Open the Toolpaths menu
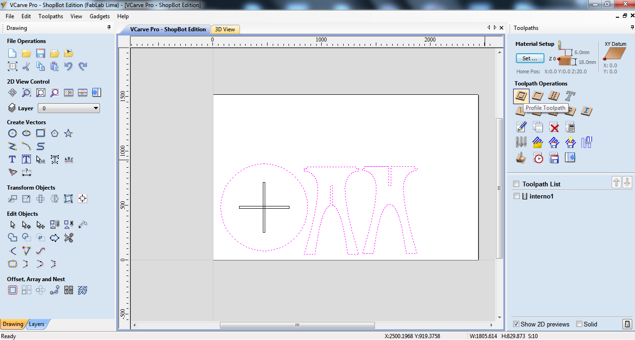Viewport: 635px width, 340px height. pos(50,16)
